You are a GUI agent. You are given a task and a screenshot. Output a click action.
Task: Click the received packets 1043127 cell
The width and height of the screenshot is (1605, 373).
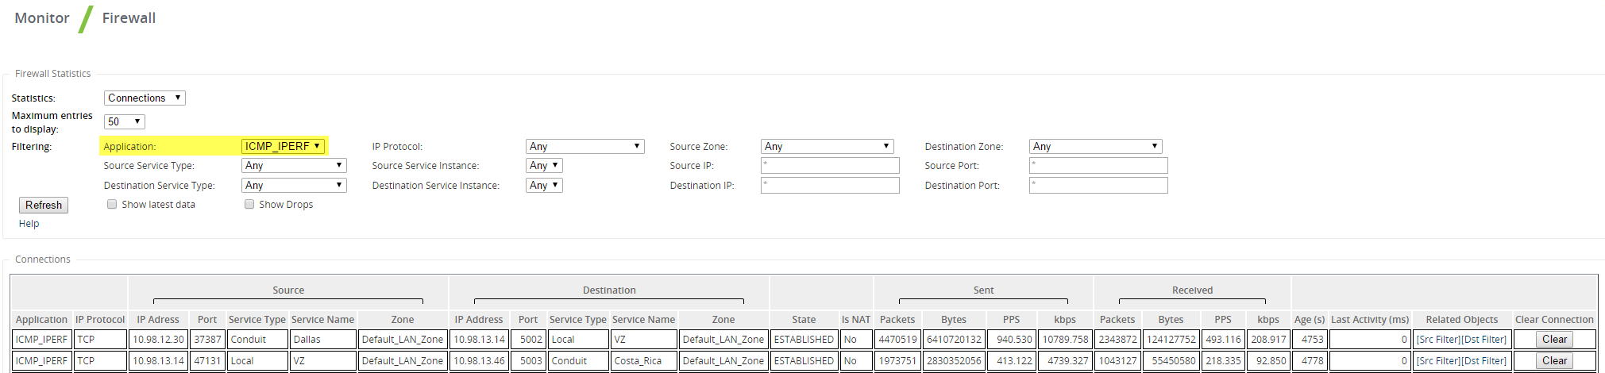1117,361
